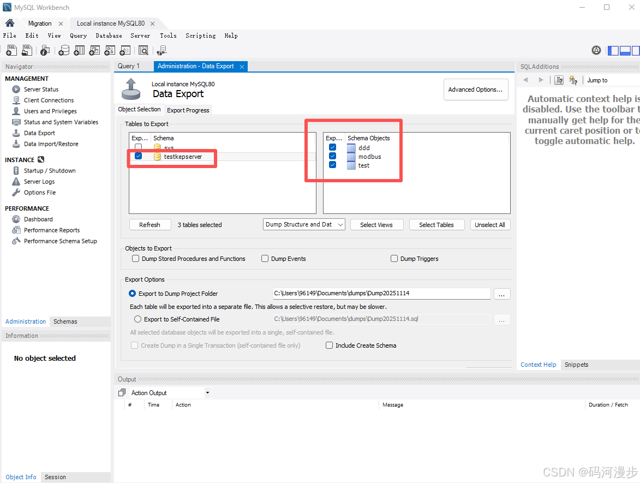The image size is (640, 483).
Task: Open Performance Schema Setup
Action: [61, 241]
